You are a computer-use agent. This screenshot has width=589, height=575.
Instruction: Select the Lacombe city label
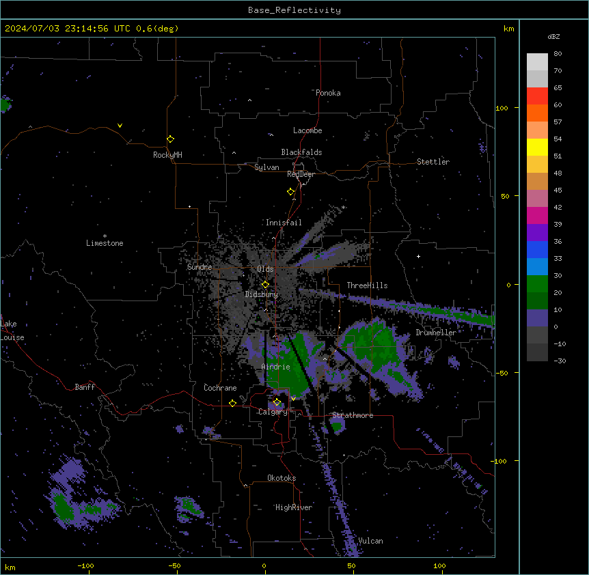click(x=307, y=130)
